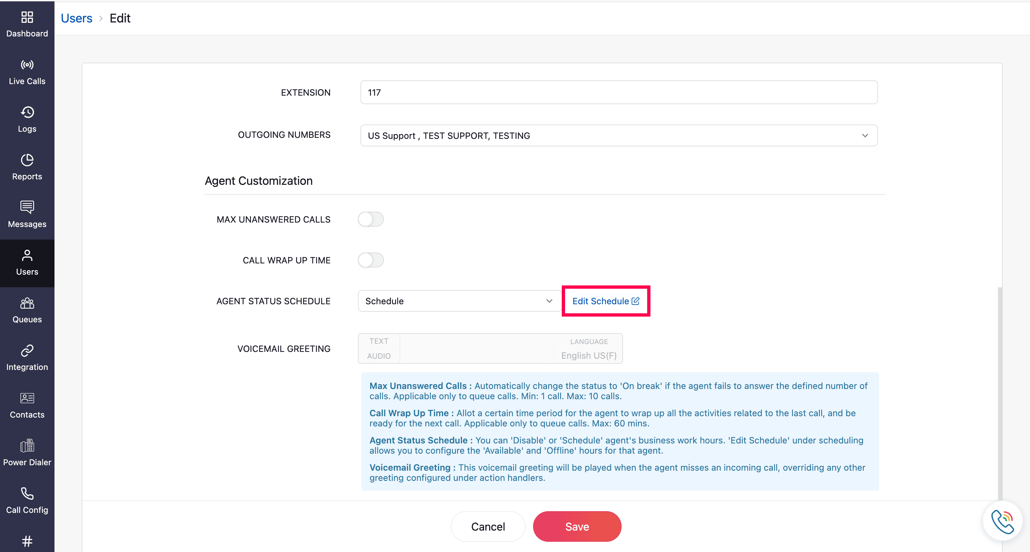Click the Edit Schedule link

(x=605, y=301)
